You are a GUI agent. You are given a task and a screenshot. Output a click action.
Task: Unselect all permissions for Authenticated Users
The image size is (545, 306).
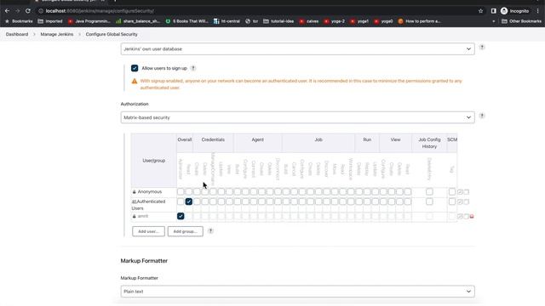[x=467, y=201]
